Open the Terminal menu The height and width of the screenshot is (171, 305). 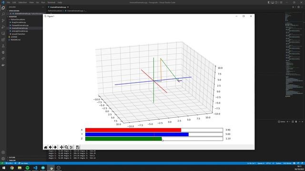[51, 2]
